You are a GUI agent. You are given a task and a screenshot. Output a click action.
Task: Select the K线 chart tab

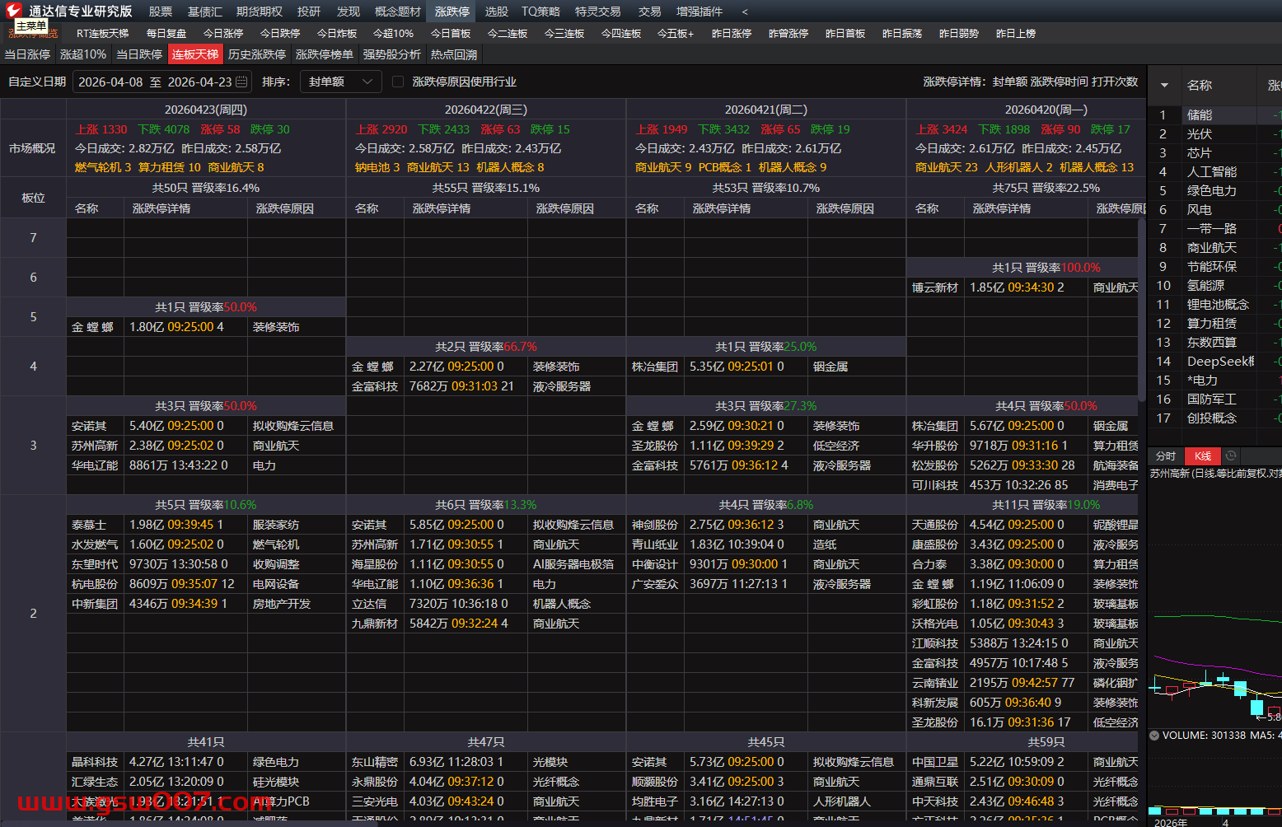(x=1202, y=456)
